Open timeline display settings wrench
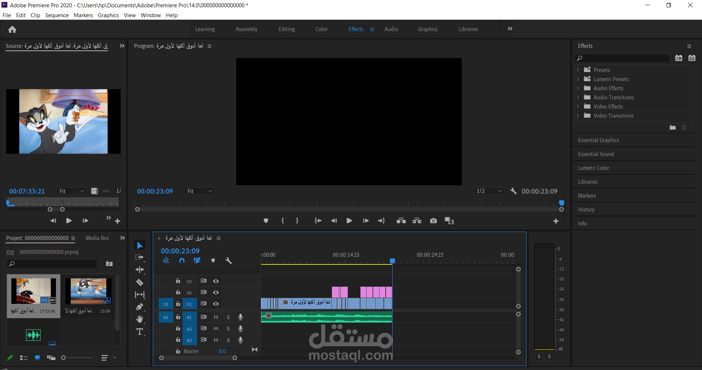 click(229, 260)
